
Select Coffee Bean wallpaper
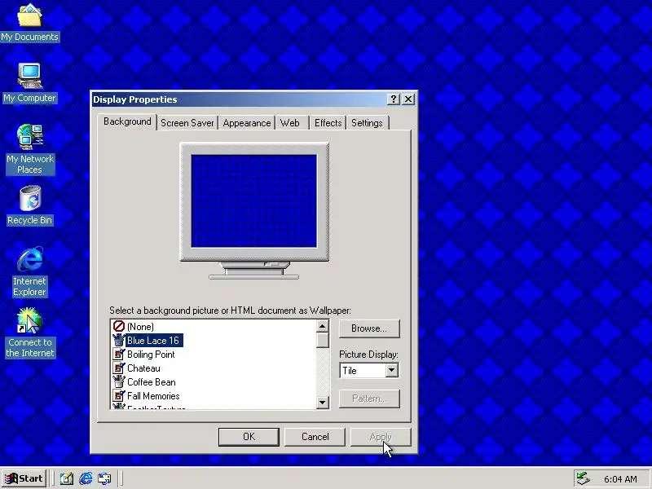coord(152,381)
